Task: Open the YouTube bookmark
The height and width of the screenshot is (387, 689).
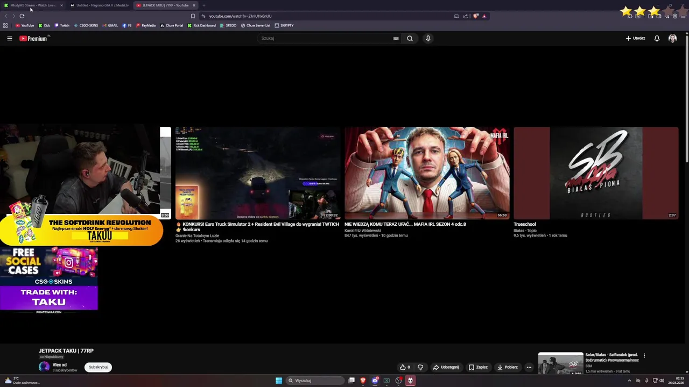Action: point(25,25)
